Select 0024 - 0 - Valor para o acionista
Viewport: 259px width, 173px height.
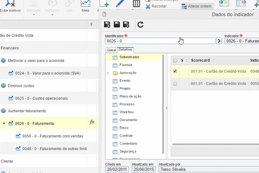click(48, 73)
